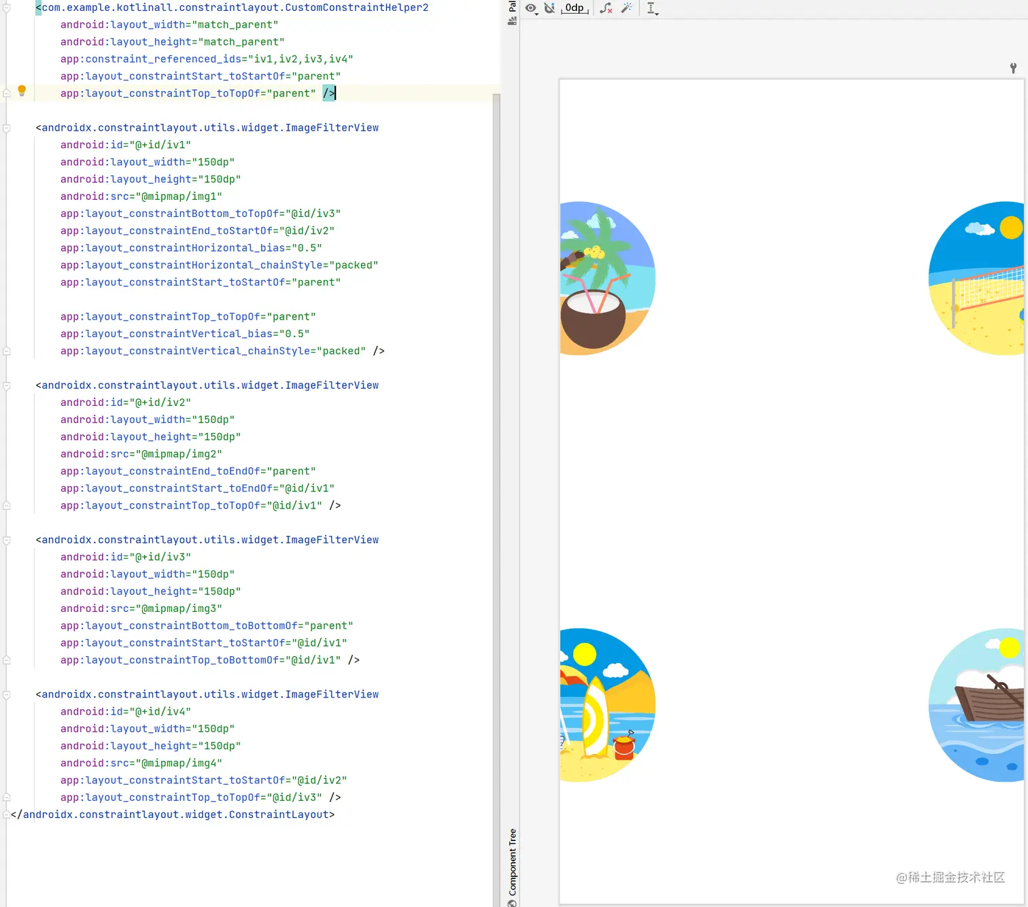
Task: Open the Guidelines dropdown in design toolbar
Action: pos(652,8)
